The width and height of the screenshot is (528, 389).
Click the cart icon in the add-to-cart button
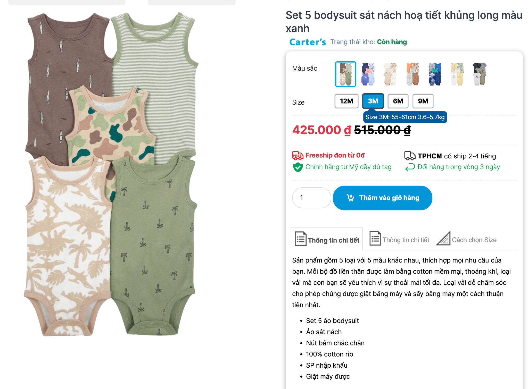(x=350, y=198)
